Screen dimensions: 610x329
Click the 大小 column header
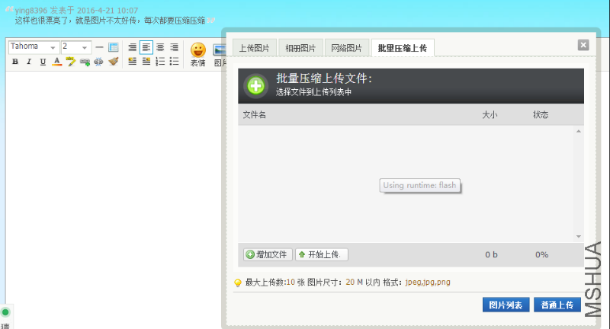490,114
